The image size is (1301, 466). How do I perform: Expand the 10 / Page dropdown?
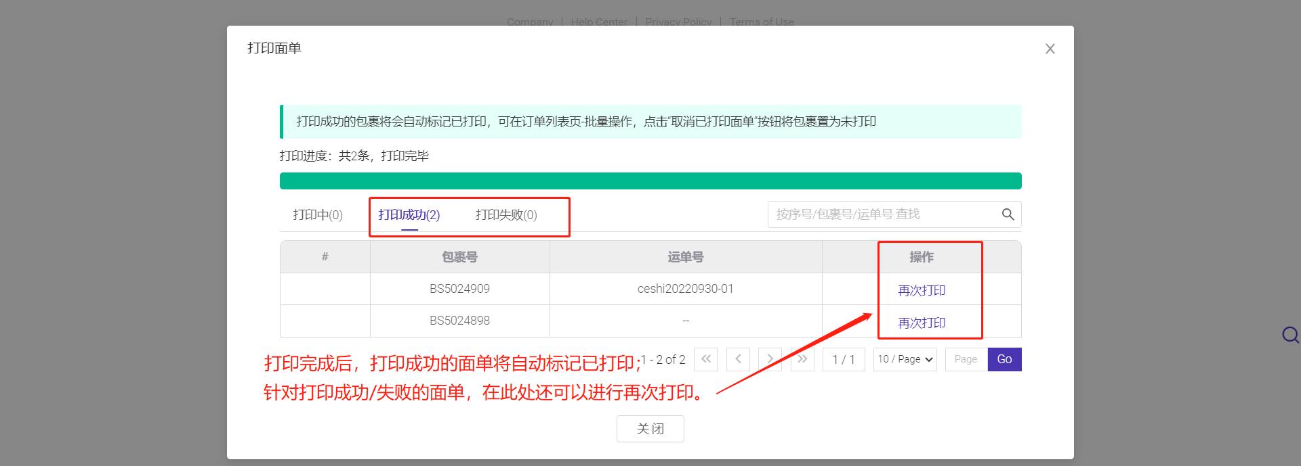[905, 359]
